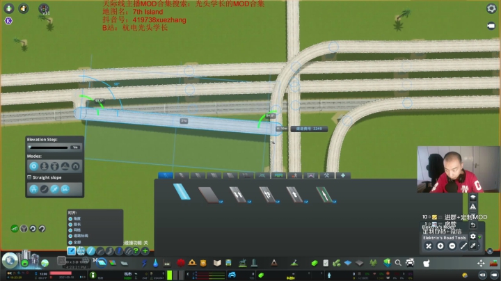Open Find It magnifier search icon
501x281 pixels.
(398, 263)
